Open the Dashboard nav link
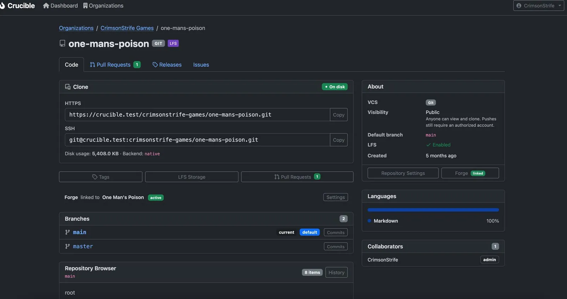567x299 pixels. point(60,6)
